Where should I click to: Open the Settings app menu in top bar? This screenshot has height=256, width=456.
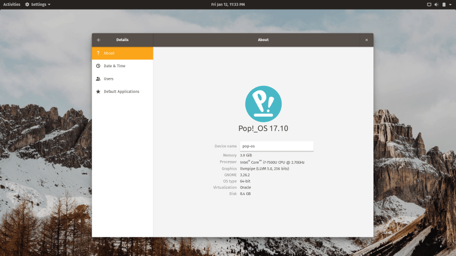point(38,5)
